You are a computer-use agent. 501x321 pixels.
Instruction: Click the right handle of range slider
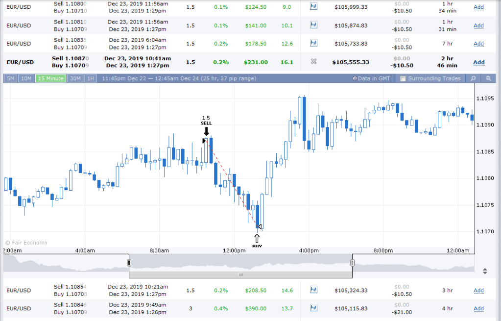point(352,263)
